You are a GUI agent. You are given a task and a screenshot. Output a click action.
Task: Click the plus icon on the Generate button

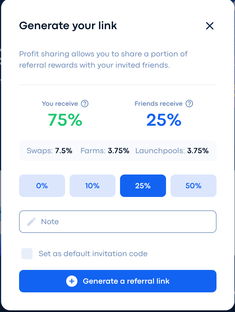tap(72, 281)
